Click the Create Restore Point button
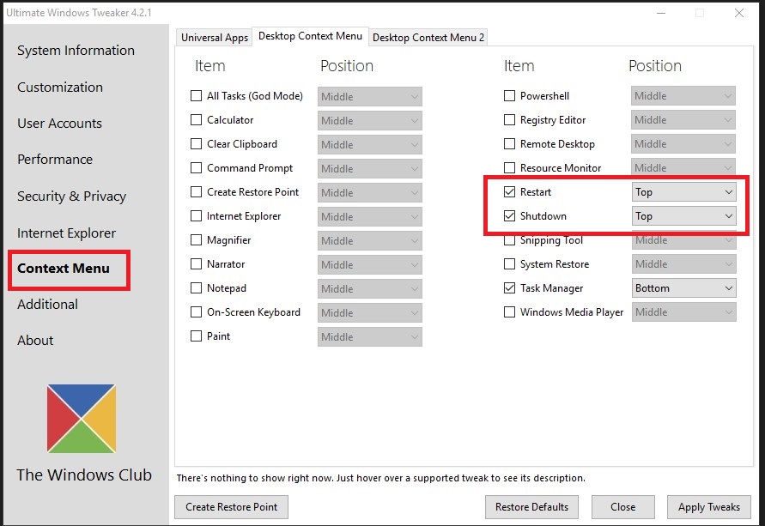Image resolution: width=765 pixels, height=526 pixels. 231,507
